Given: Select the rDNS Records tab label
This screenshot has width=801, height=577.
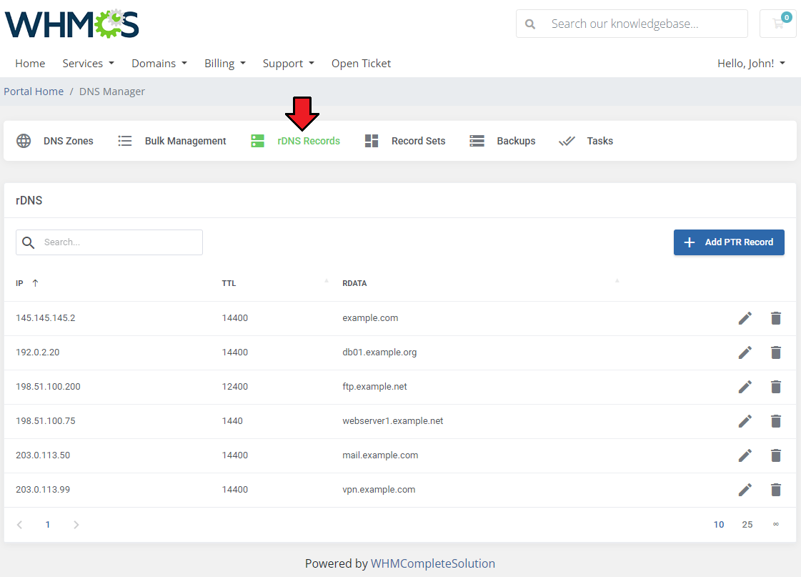Looking at the screenshot, I should click(x=309, y=141).
